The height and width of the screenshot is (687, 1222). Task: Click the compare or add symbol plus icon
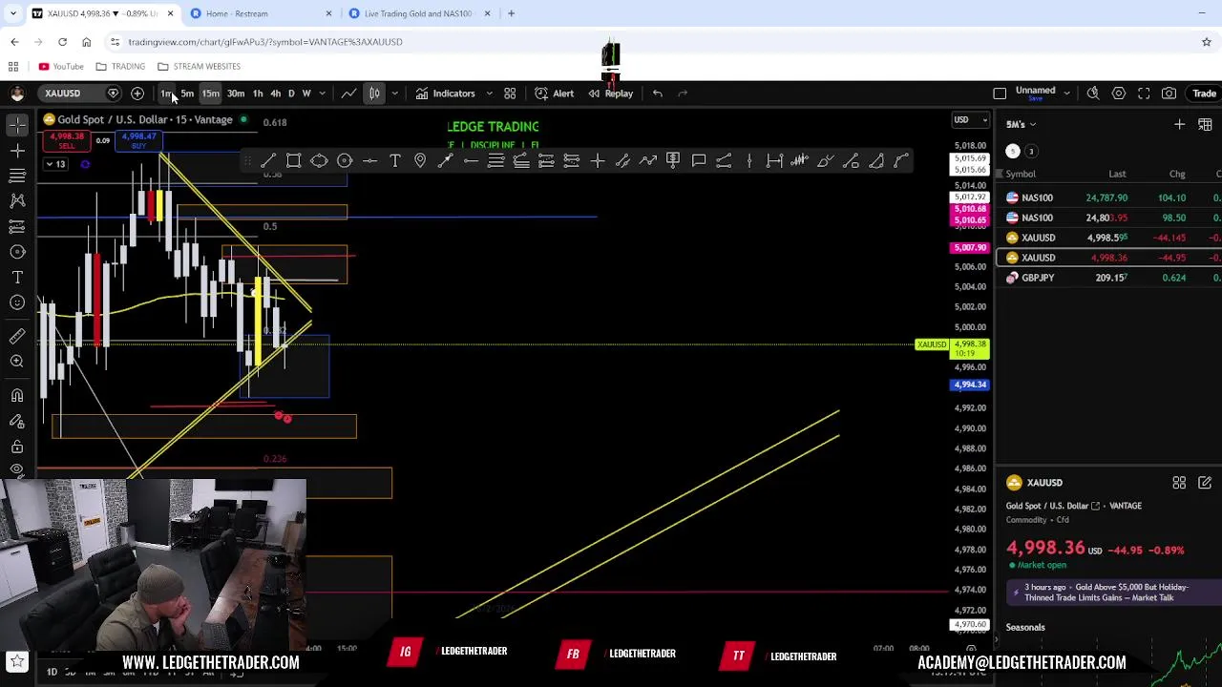137,94
